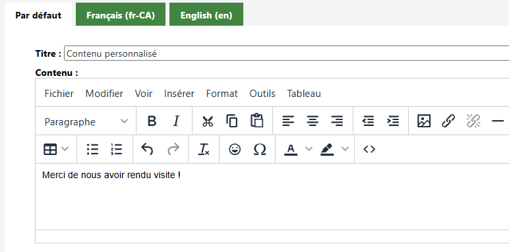Toggle italic text formatting
Screen dimensions: 509x252
click(176, 121)
